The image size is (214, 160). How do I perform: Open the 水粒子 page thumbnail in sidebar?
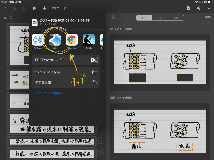pos(16,45)
